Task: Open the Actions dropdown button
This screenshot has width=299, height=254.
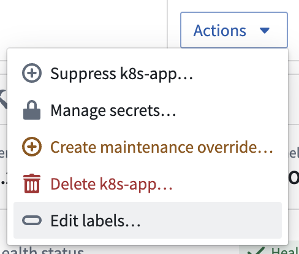Action: 234,30
